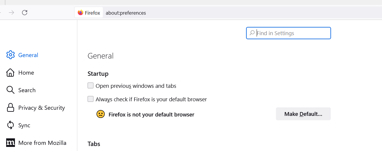Image resolution: width=382 pixels, height=151 pixels.
Task: Click the Sync circular arrows icon
Action: click(x=11, y=125)
